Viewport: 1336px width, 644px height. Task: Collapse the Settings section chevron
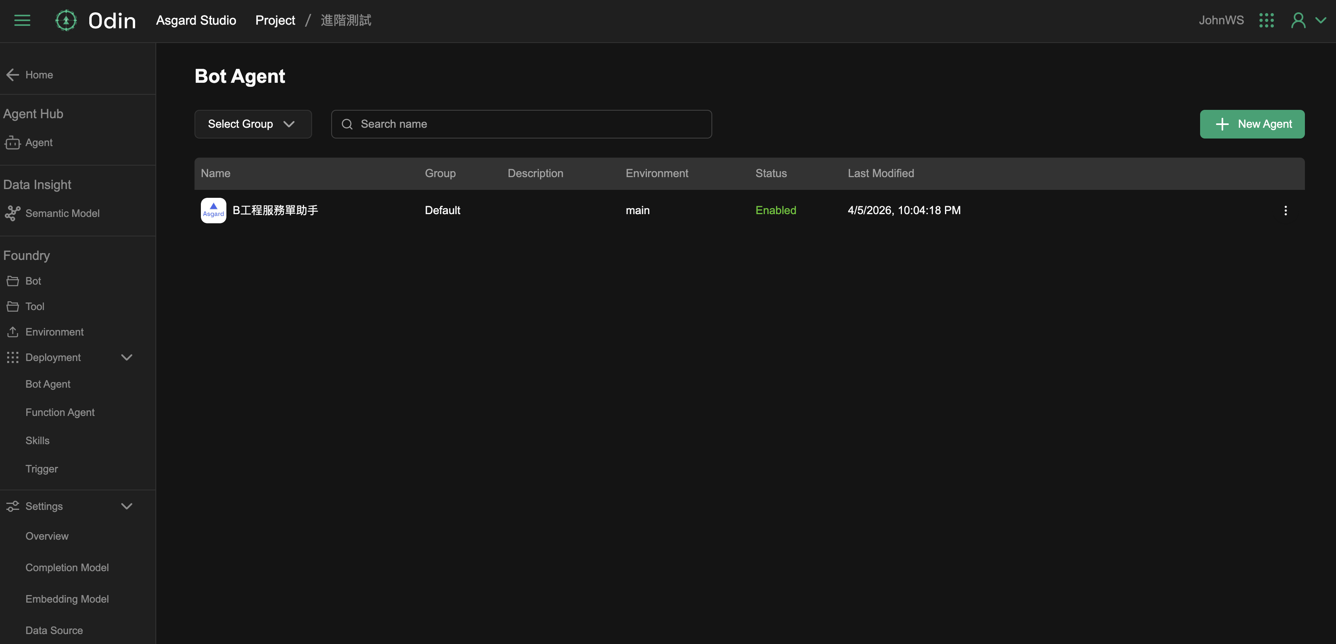coord(127,506)
